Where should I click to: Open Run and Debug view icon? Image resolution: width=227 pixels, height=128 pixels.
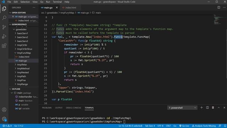coord(4,36)
